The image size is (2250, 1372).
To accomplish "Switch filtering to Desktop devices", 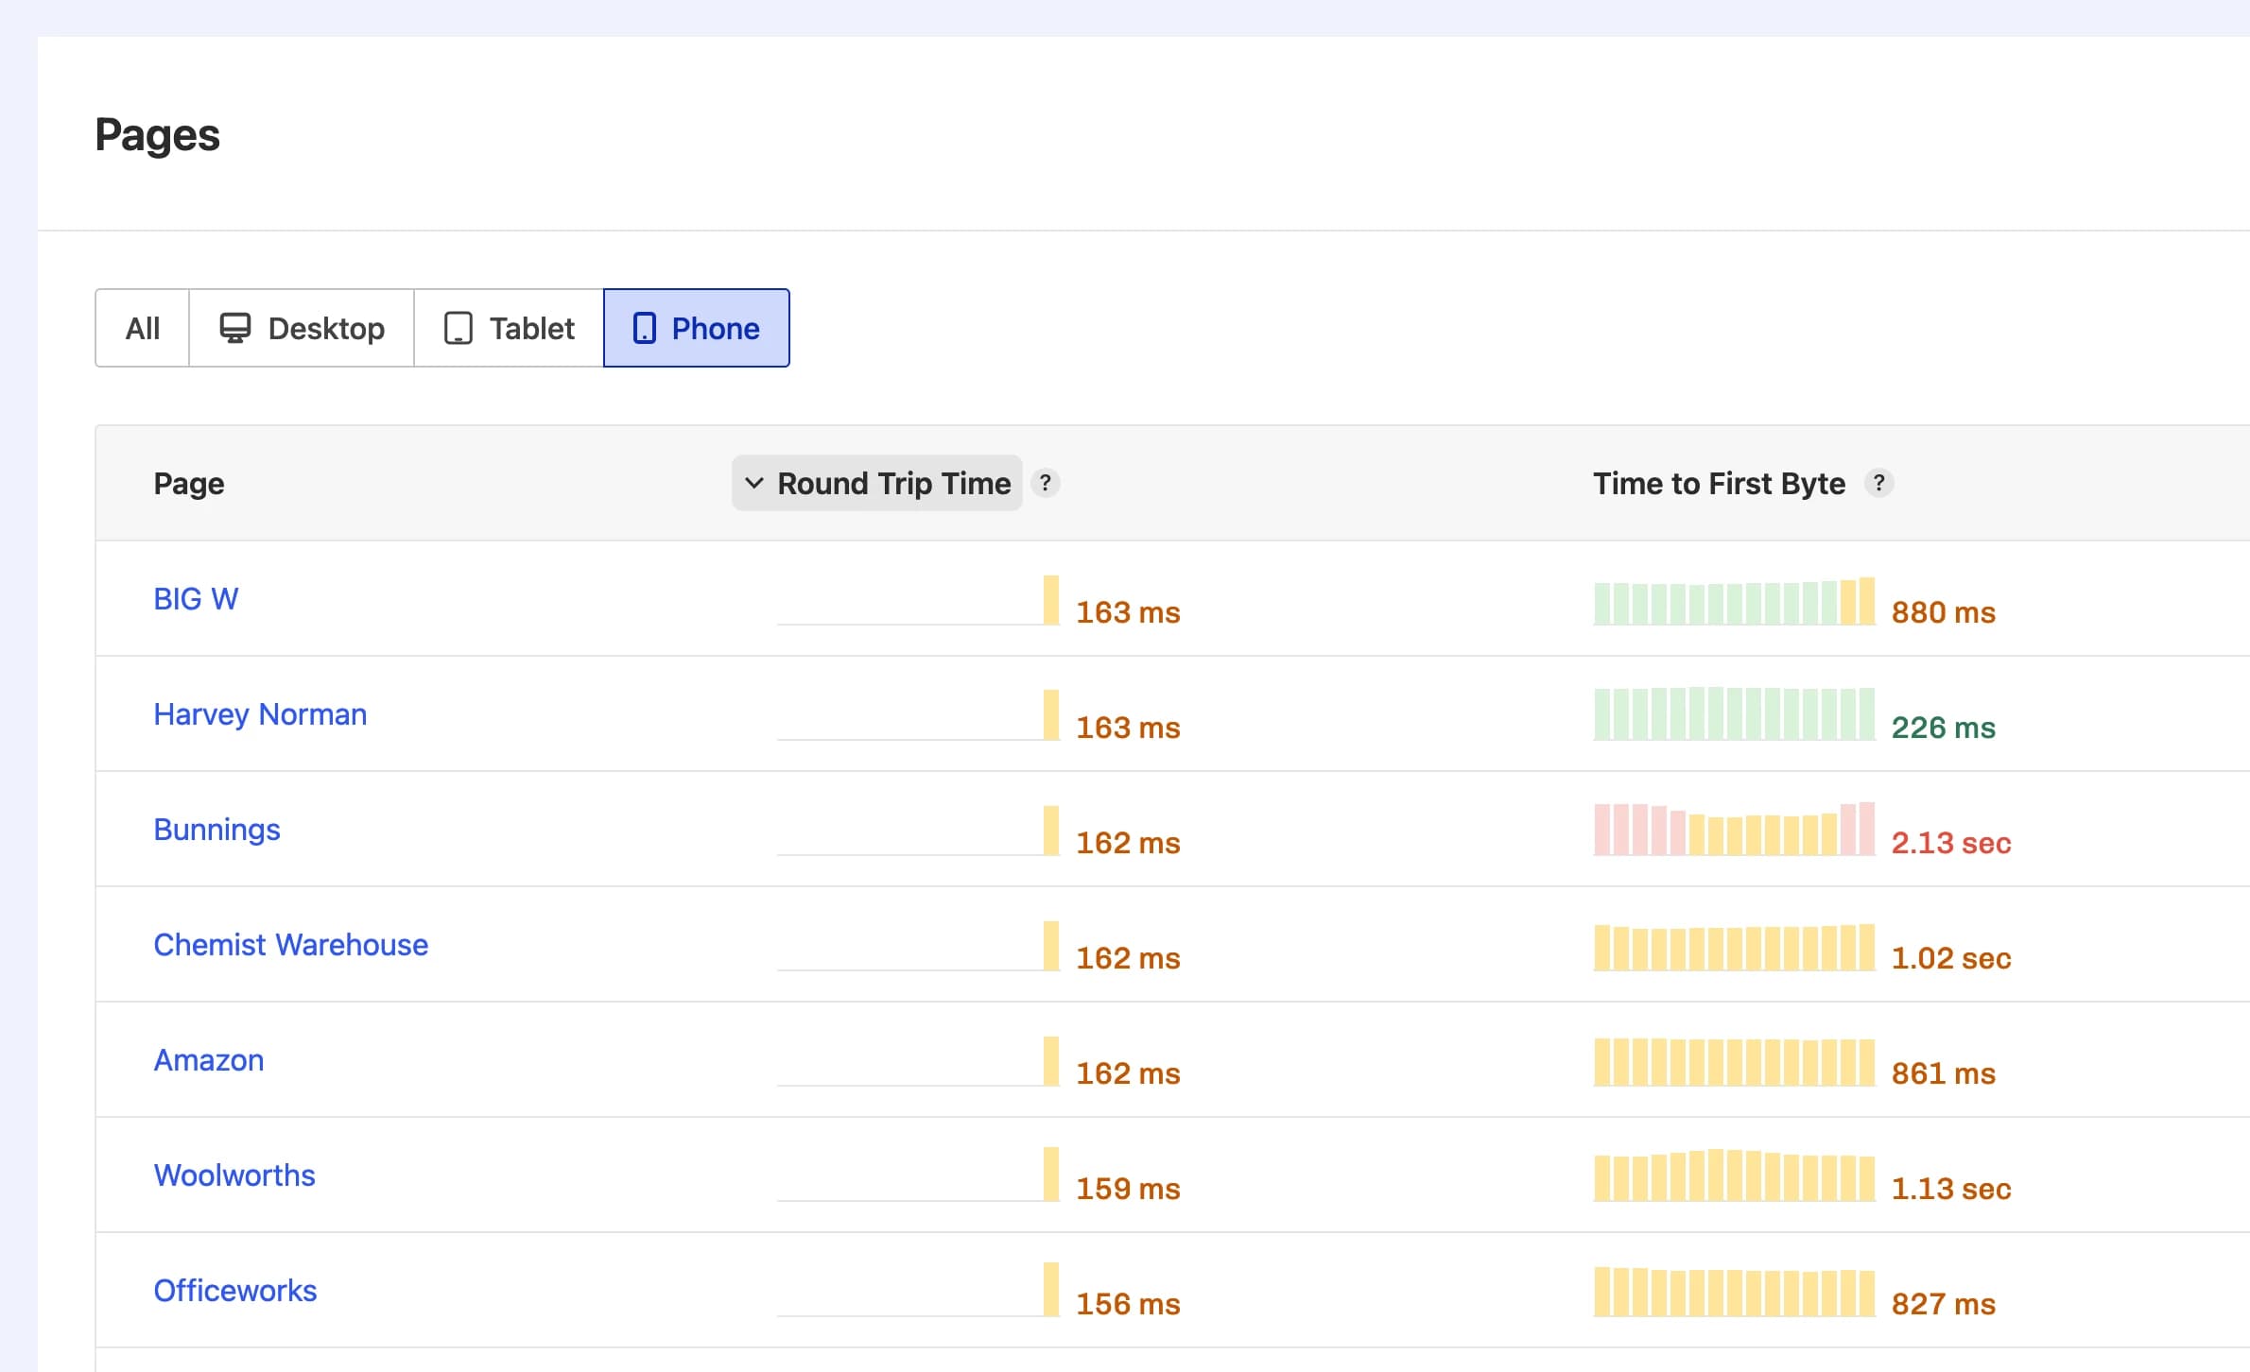I will point(301,328).
